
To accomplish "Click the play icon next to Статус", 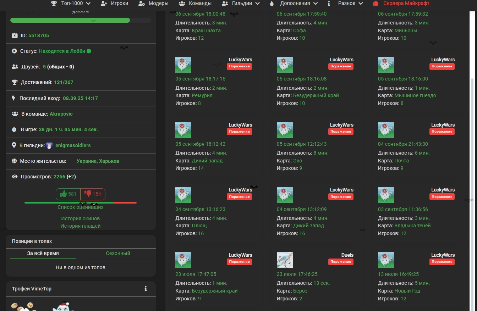I will coord(15,51).
